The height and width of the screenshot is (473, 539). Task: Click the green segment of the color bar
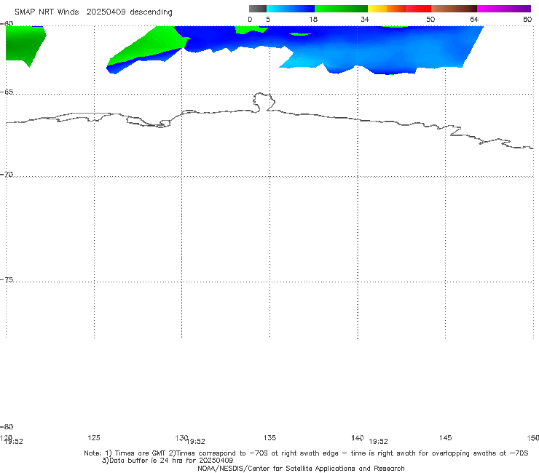point(341,9)
